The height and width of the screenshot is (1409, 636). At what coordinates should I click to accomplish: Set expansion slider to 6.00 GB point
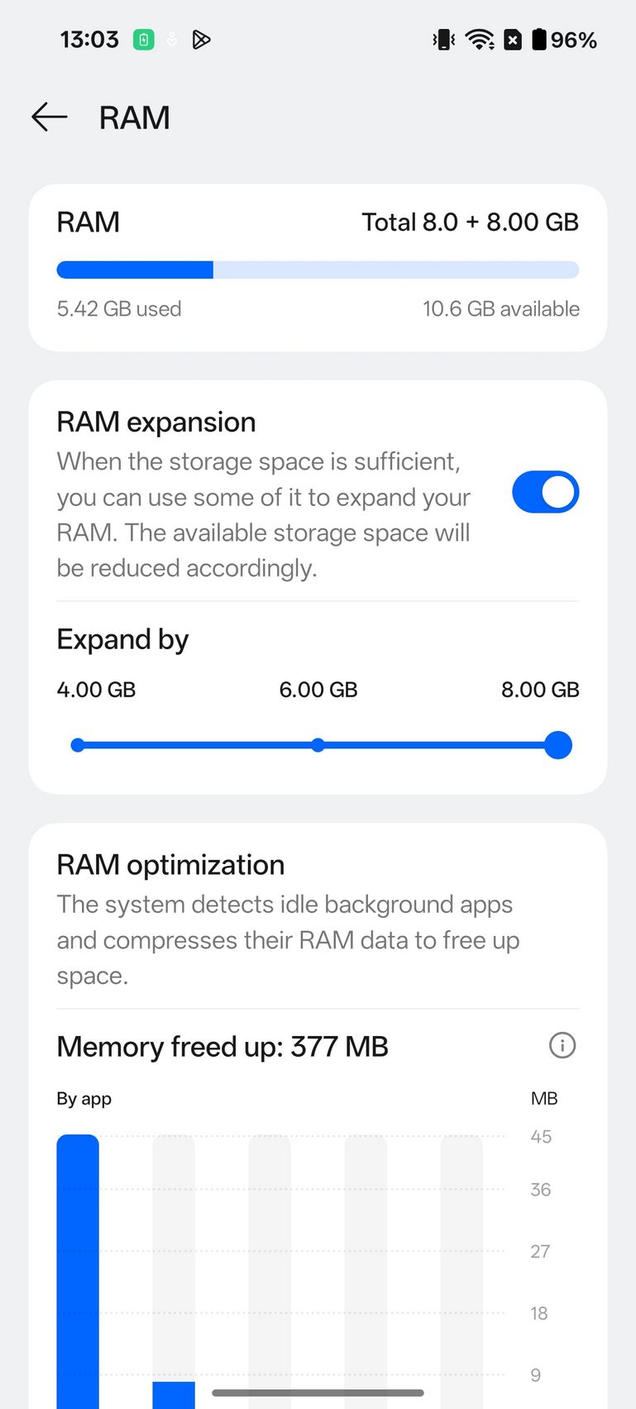[318, 745]
